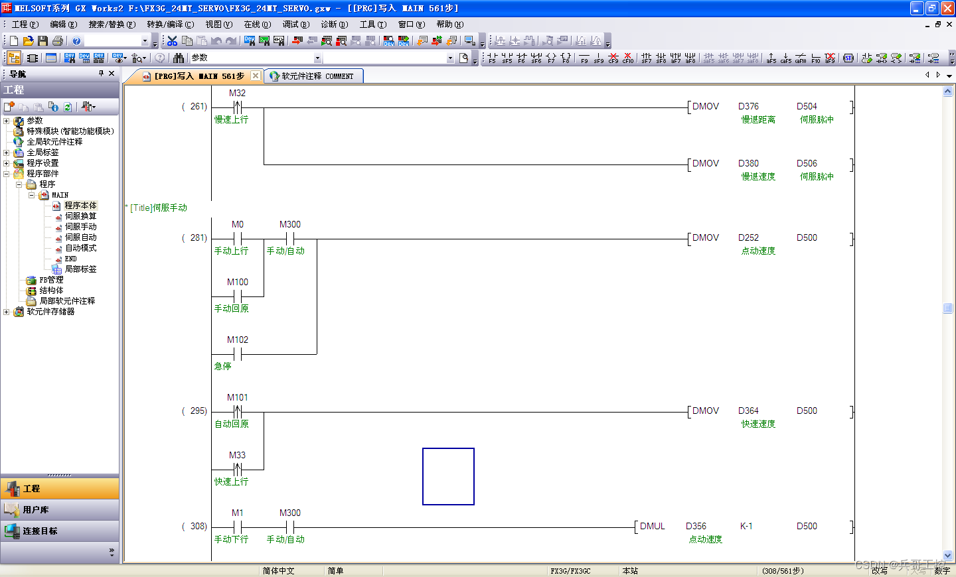Open the 工程(P) menu
956x577 pixels.
click(x=25, y=25)
